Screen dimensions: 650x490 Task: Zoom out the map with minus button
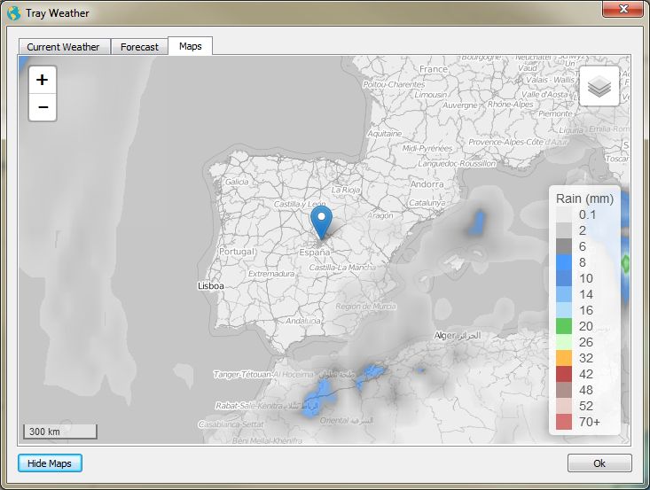click(43, 107)
